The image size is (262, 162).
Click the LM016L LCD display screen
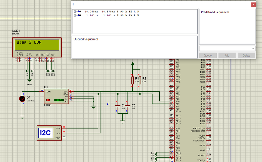[37, 45]
